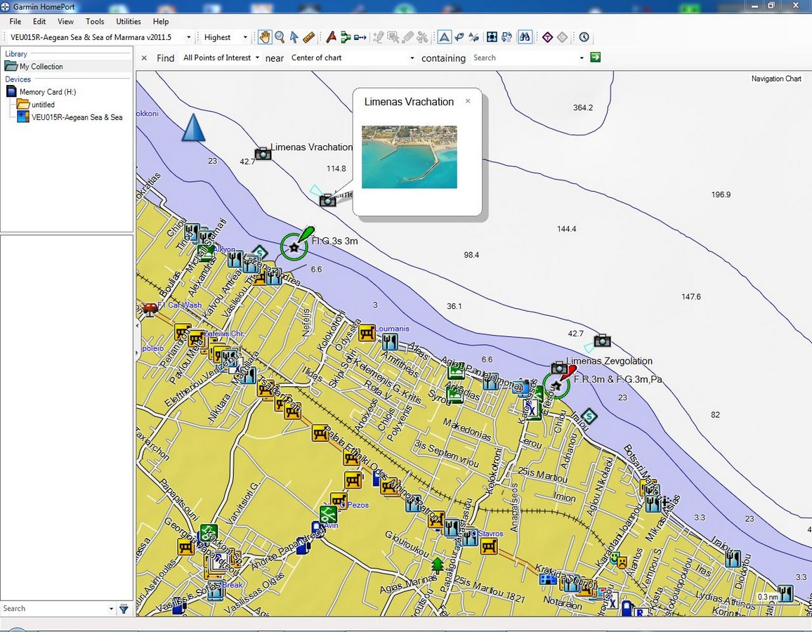Select the Pan hand tool
Image resolution: width=812 pixels, height=632 pixels.
tap(265, 37)
